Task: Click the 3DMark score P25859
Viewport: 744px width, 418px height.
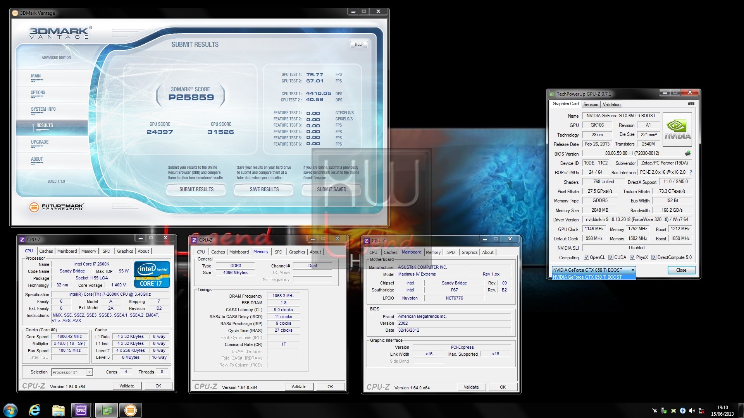Action: click(191, 98)
